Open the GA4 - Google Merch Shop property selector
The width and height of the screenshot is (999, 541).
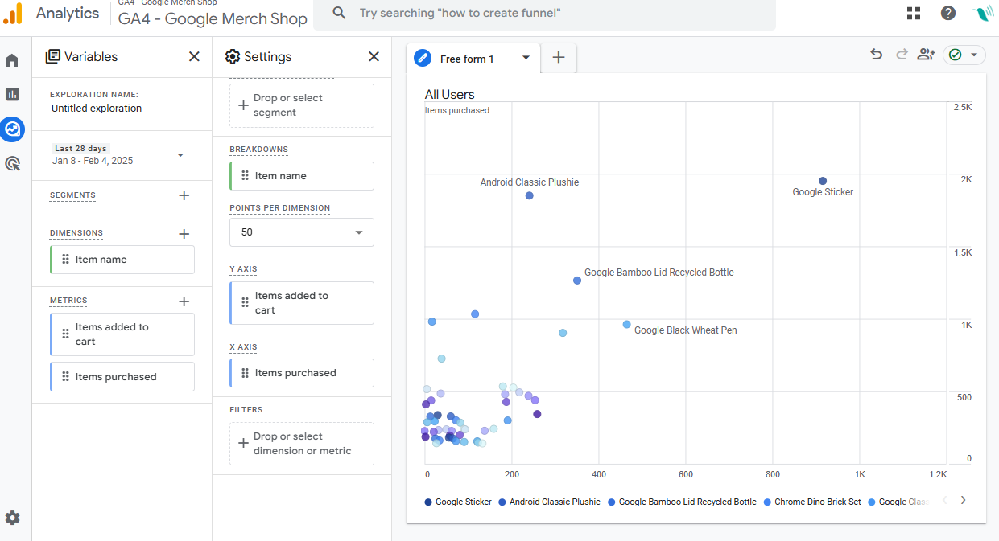pos(213,18)
